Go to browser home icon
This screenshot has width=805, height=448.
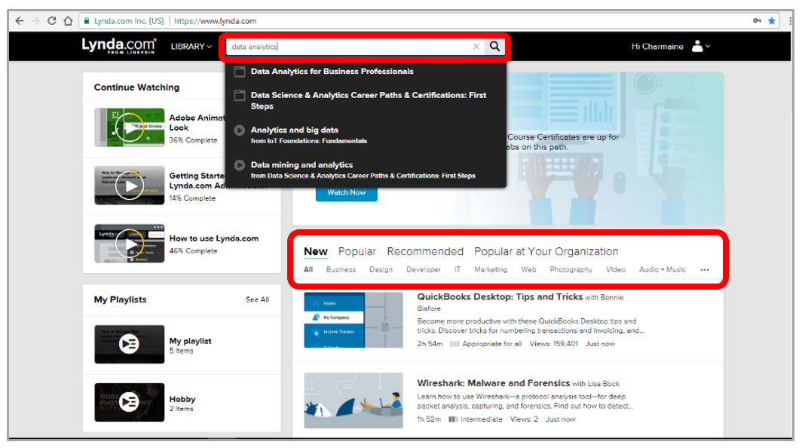pos(68,21)
